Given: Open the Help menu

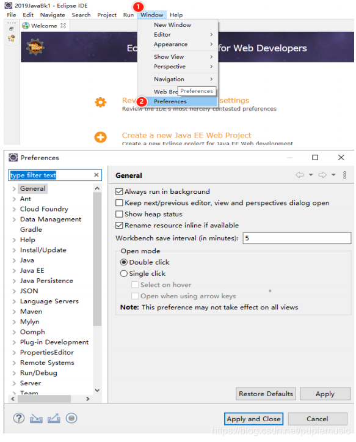Looking at the screenshot, I should click(176, 15).
